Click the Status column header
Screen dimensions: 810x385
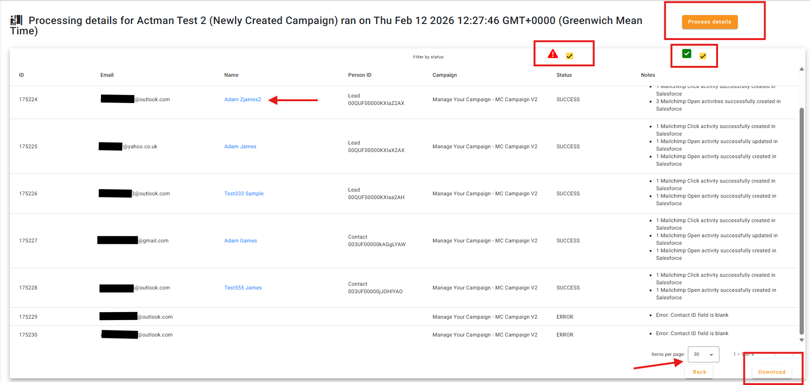pos(564,75)
